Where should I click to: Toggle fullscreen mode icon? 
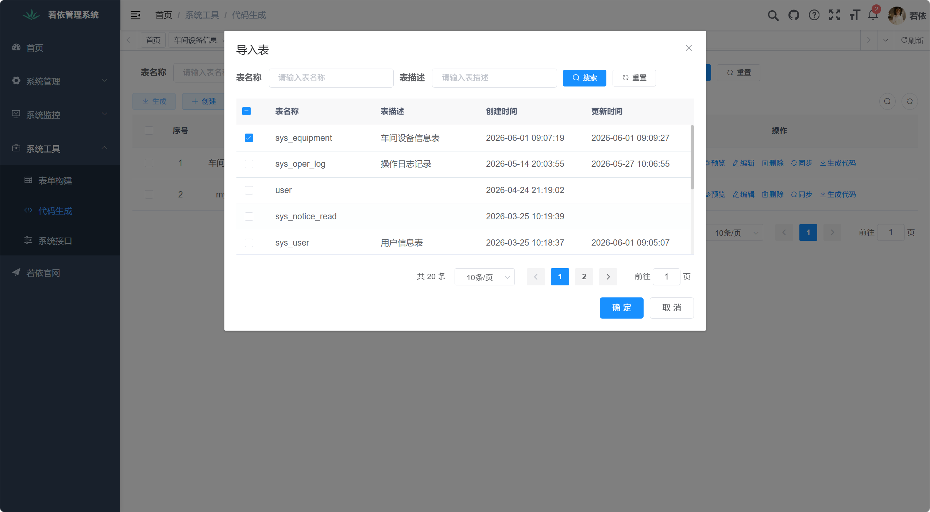[x=834, y=15]
